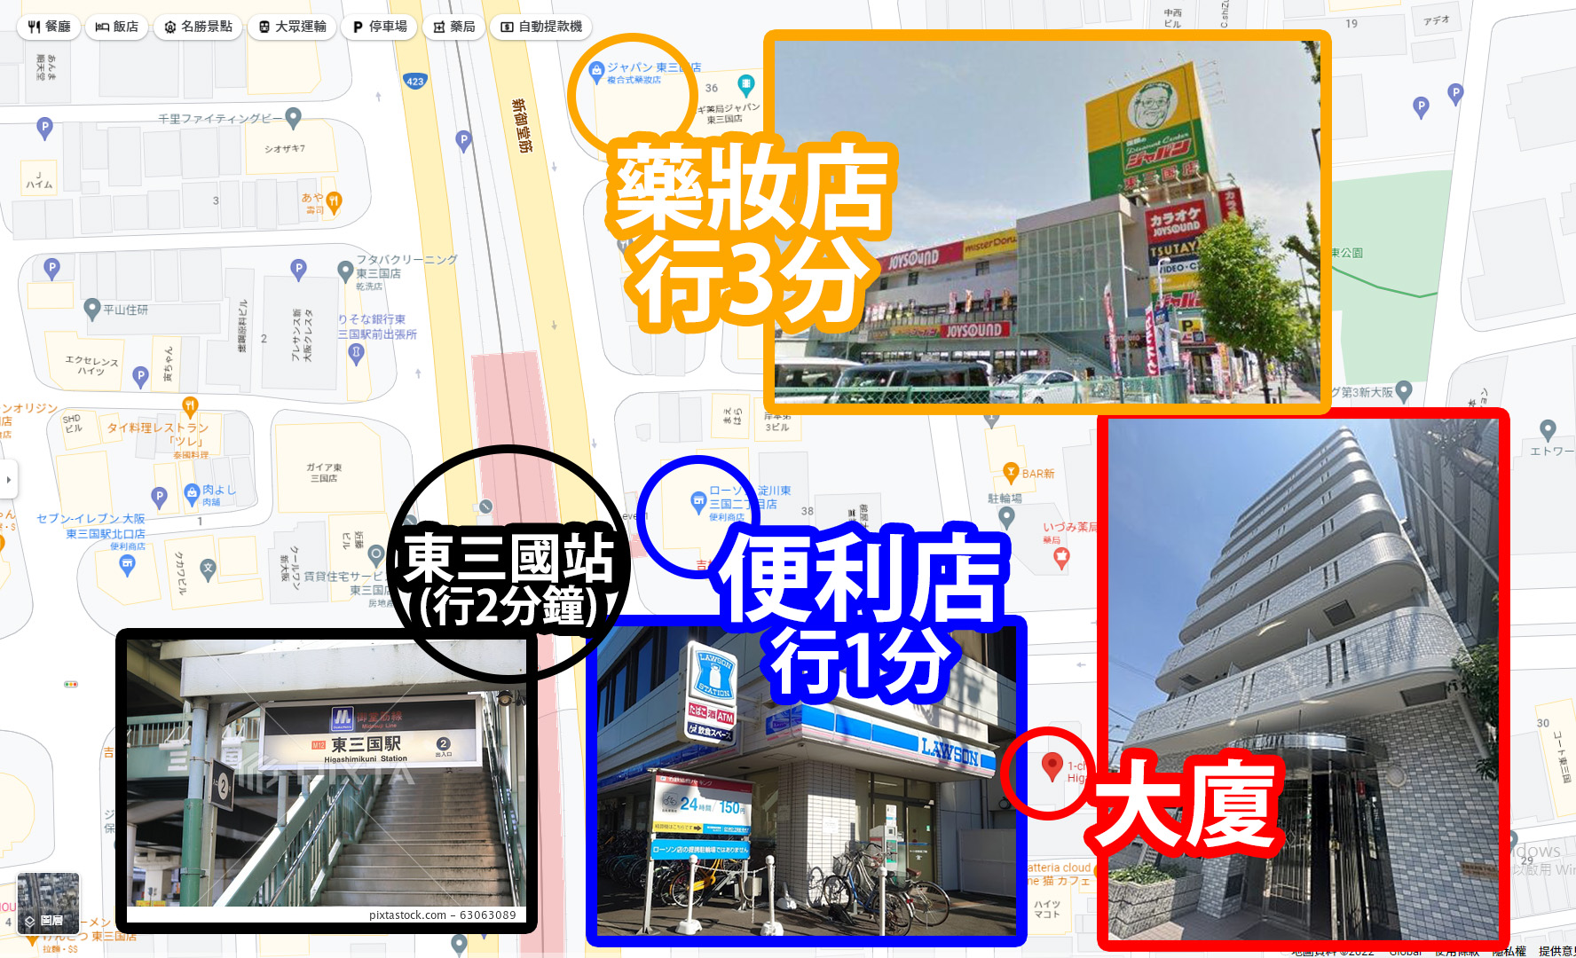
Task: Click the 肉よし butcher shop pin
Action: click(x=192, y=492)
